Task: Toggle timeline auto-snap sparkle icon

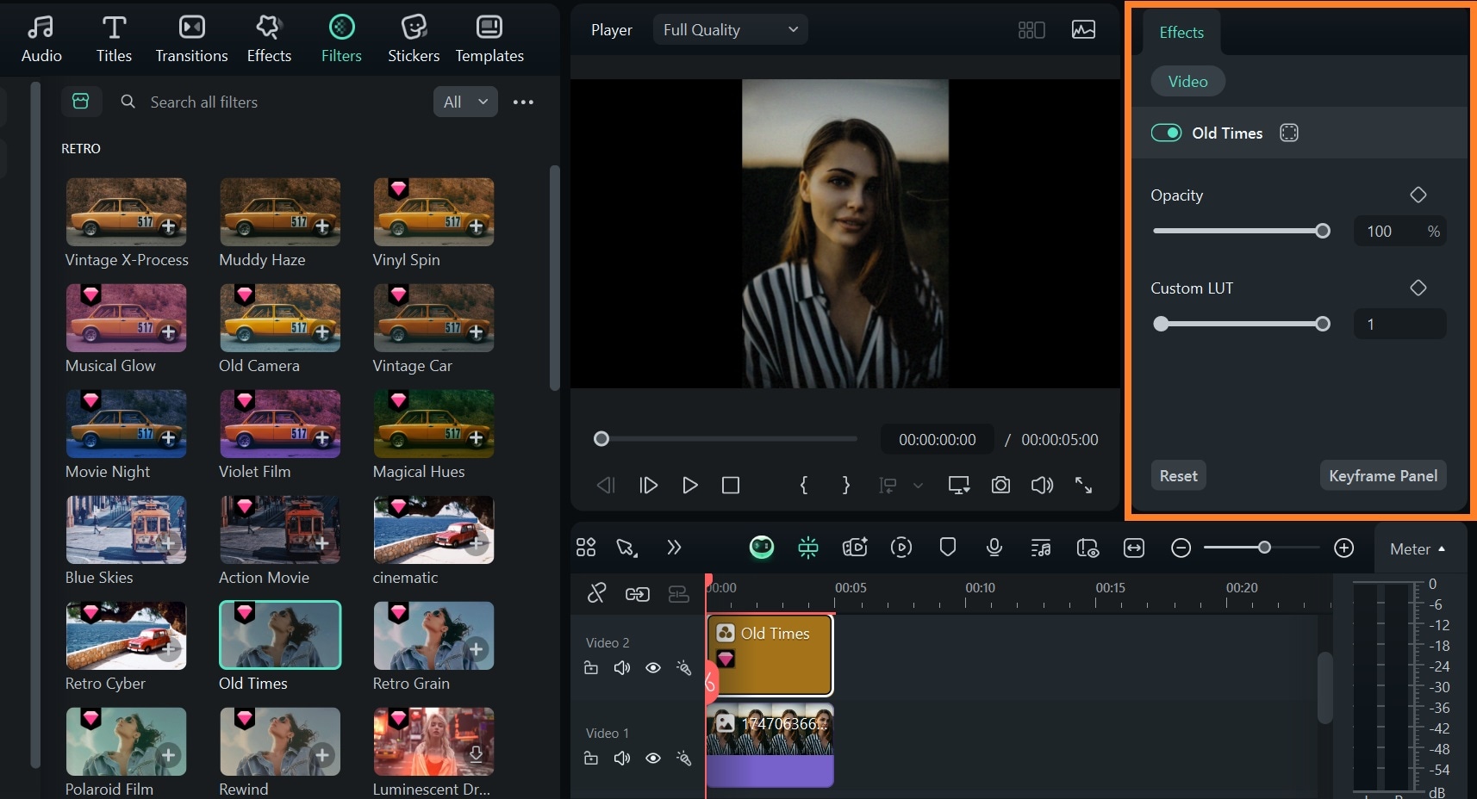Action: tap(807, 548)
